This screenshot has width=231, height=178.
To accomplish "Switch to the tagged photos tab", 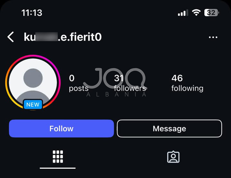I will pyautogui.click(x=173, y=157).
